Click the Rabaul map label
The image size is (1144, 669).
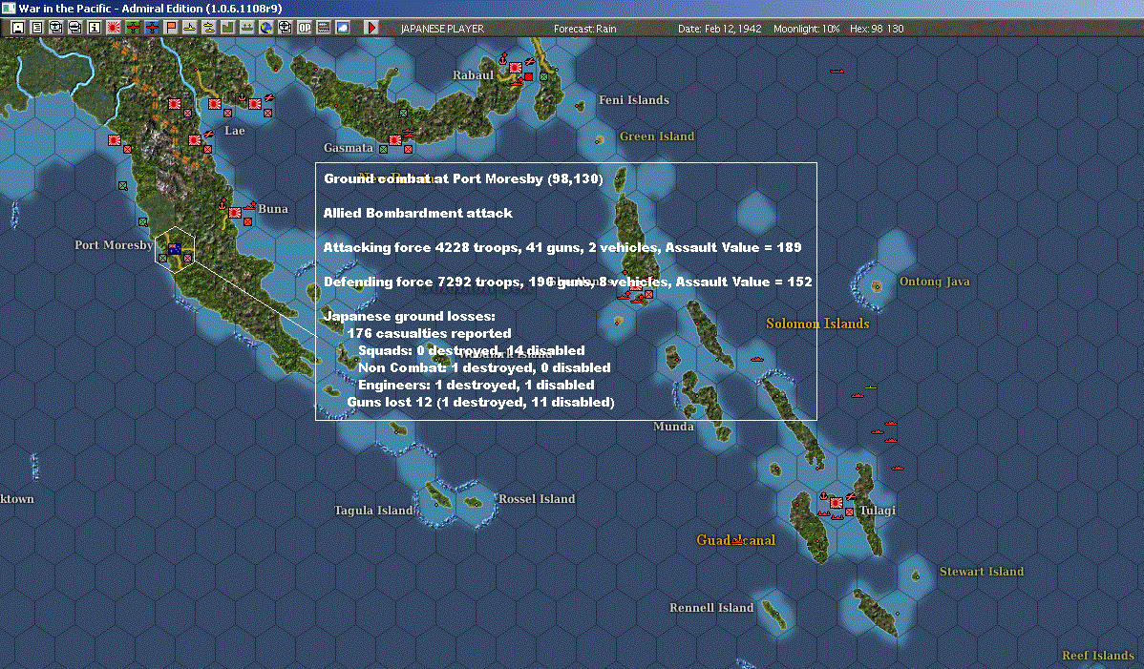(x=473, y=75)
